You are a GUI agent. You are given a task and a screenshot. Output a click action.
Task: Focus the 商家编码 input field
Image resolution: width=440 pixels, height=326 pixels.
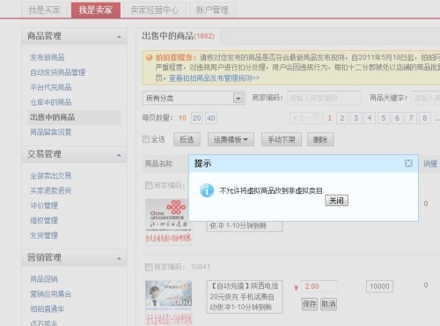pos(324,98)
